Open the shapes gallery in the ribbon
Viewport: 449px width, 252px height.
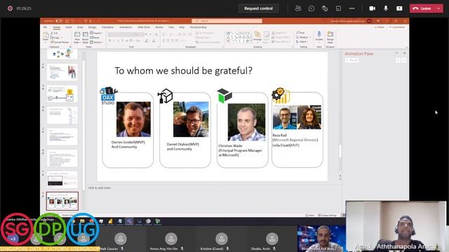click(x=239, y=37)
